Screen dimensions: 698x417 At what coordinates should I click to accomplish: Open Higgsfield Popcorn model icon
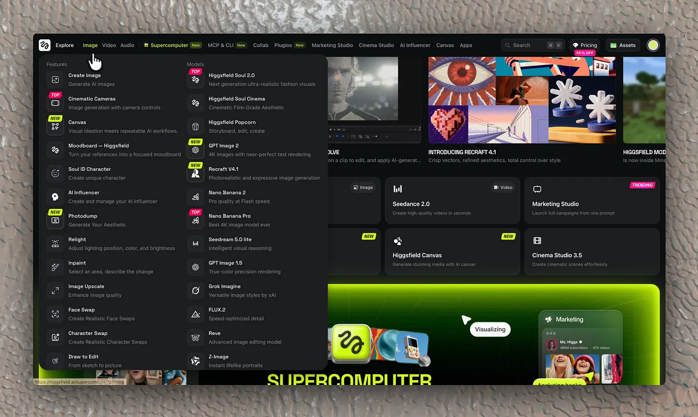click(x=196, y=127)
